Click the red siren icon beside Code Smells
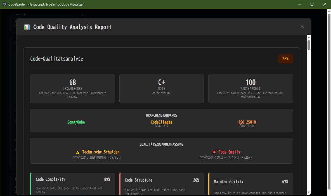 214,152
